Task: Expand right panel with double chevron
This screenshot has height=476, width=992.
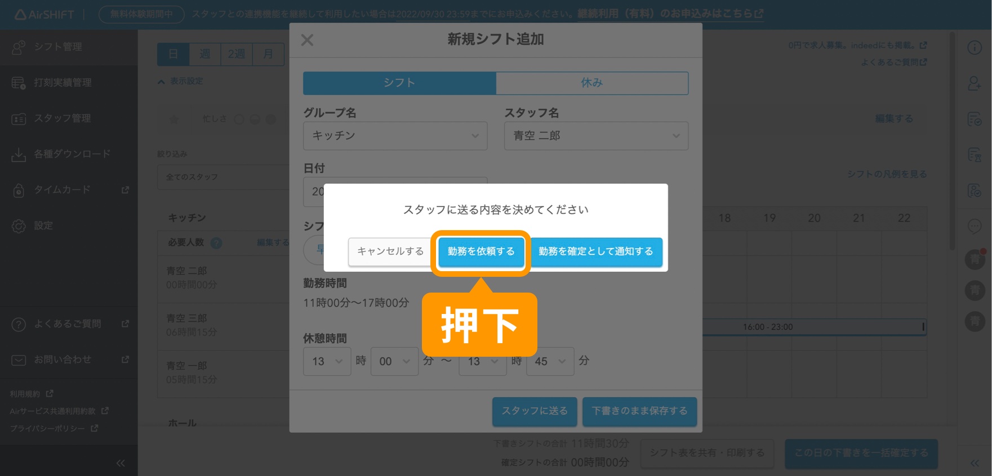Action: coord(975,463)
